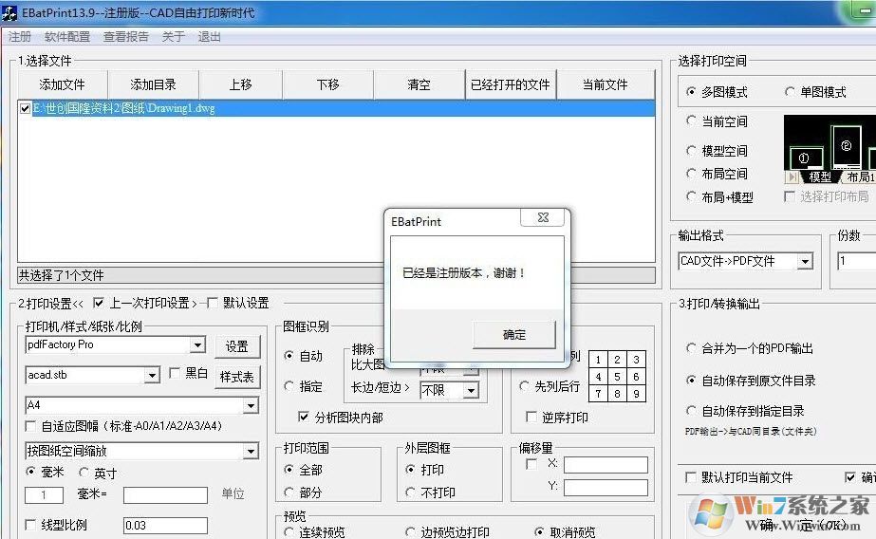The width and height of the screenshot is (876, 539).
Task: Open the 关于 menu
Action: click(173, 37)
